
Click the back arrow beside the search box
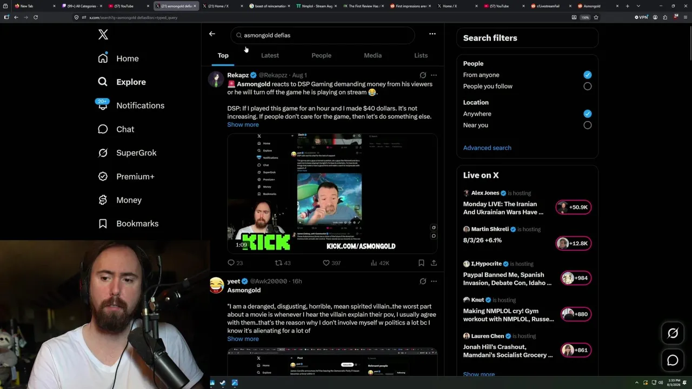(212, 33)
